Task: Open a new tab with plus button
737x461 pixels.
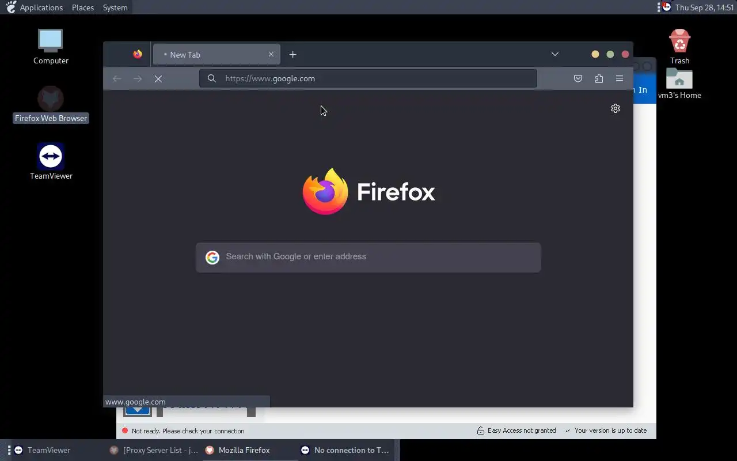Action: tap(292, 54)
